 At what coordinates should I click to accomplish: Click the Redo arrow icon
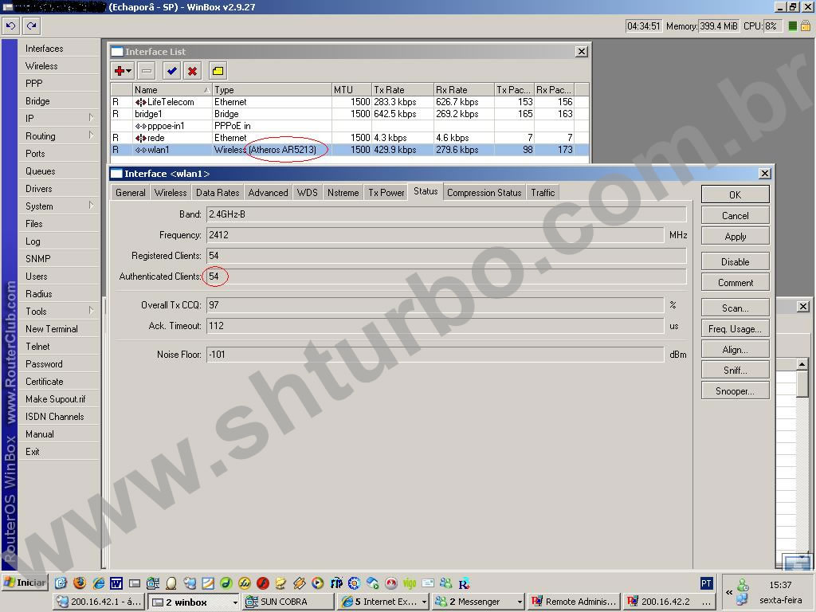pos(31,25)
